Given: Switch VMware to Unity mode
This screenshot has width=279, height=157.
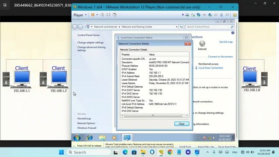Looking at the screenshot, I should (x=115, y=15).
